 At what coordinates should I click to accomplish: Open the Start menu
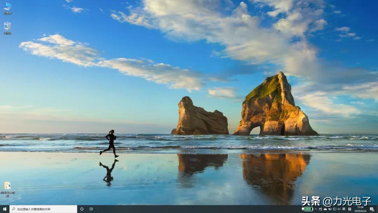pos(4,209)
